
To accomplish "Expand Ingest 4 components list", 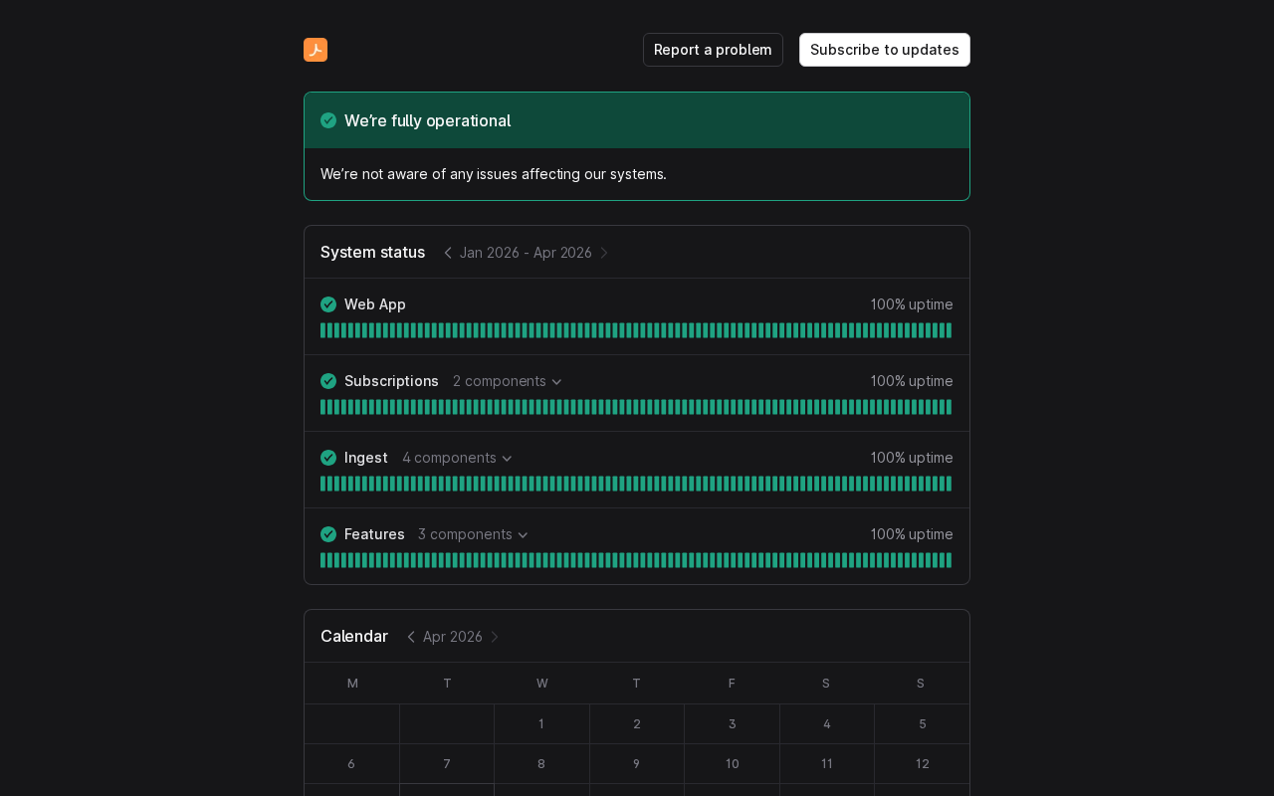I will point(457,458).
